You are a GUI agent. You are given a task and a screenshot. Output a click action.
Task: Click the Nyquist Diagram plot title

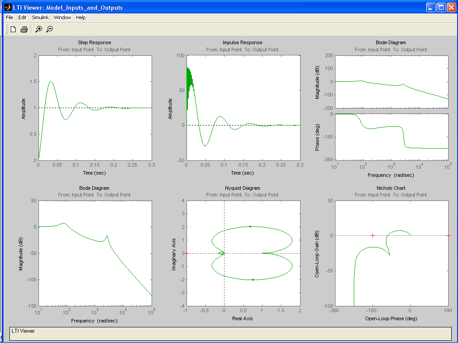tap(242, 188)
